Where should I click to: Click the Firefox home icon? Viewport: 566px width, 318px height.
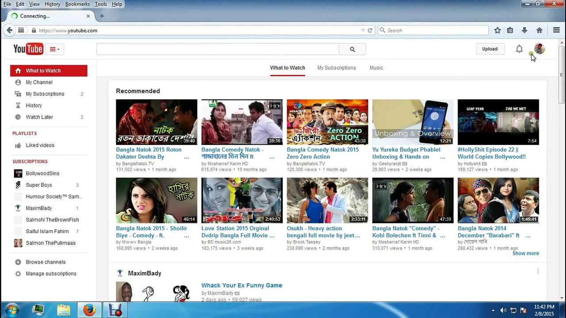[539, 30]
